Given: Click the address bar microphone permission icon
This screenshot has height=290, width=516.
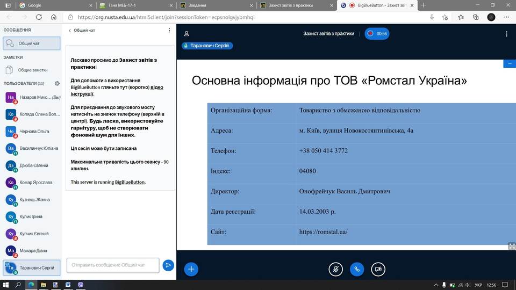Looking at the screenshot, I should [432, 17].
